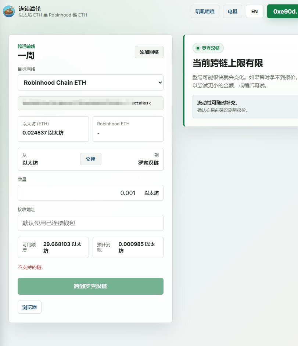Click the 连锁渡轮 site title
Screen dimensions: 298x346
(30, 8)
